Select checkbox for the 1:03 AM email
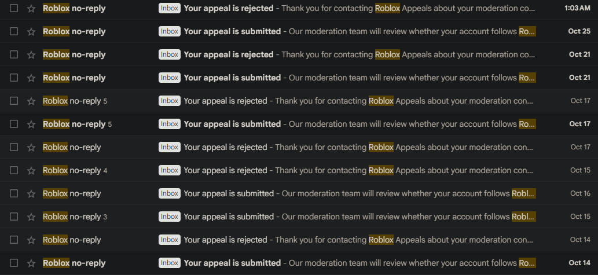This screenshot has height=275, width=598. point(14,9)
